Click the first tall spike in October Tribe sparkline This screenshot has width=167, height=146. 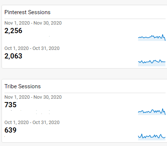142,135
